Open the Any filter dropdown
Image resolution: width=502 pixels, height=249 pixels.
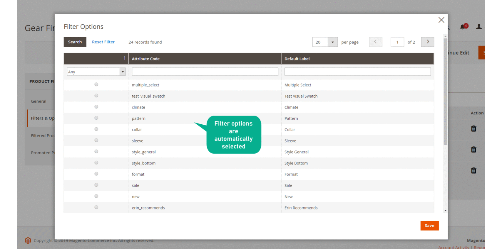(x=96, y=72)
